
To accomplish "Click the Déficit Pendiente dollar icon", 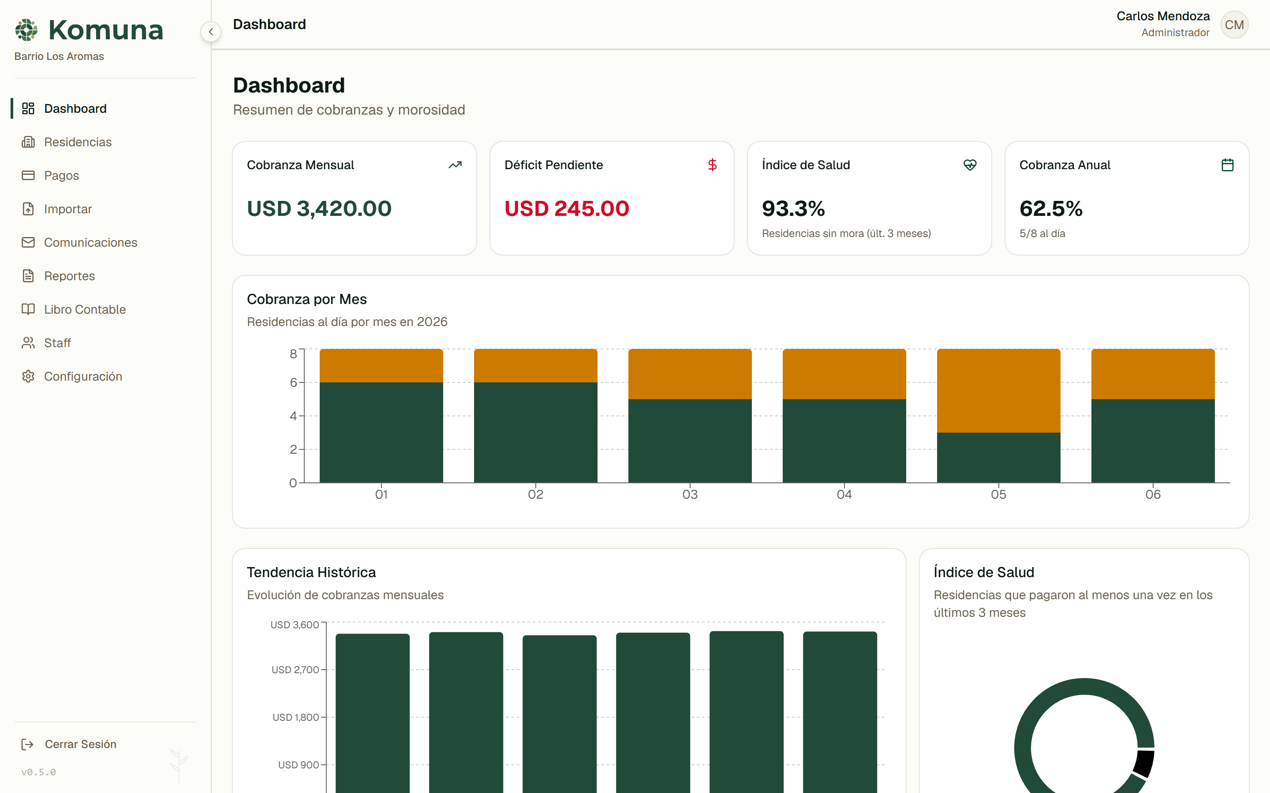I will (x=712, y=165).
